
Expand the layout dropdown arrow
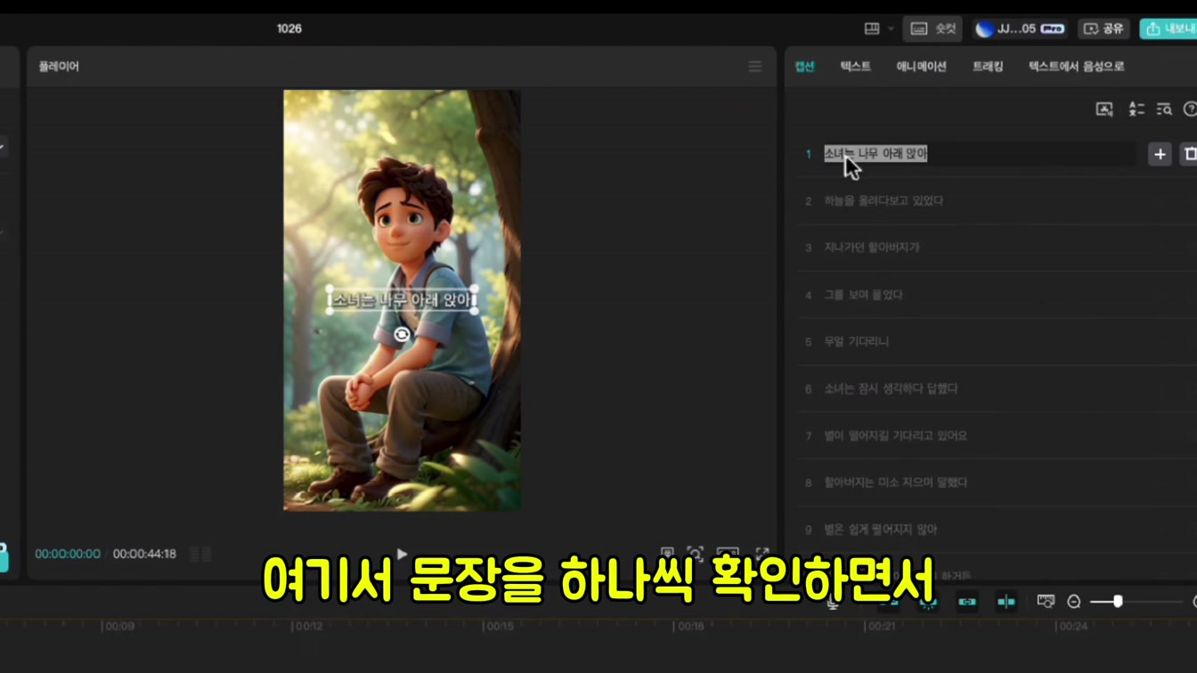coord(891,28)
